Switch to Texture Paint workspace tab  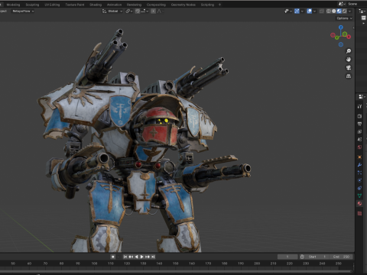[x=75, y=5]
